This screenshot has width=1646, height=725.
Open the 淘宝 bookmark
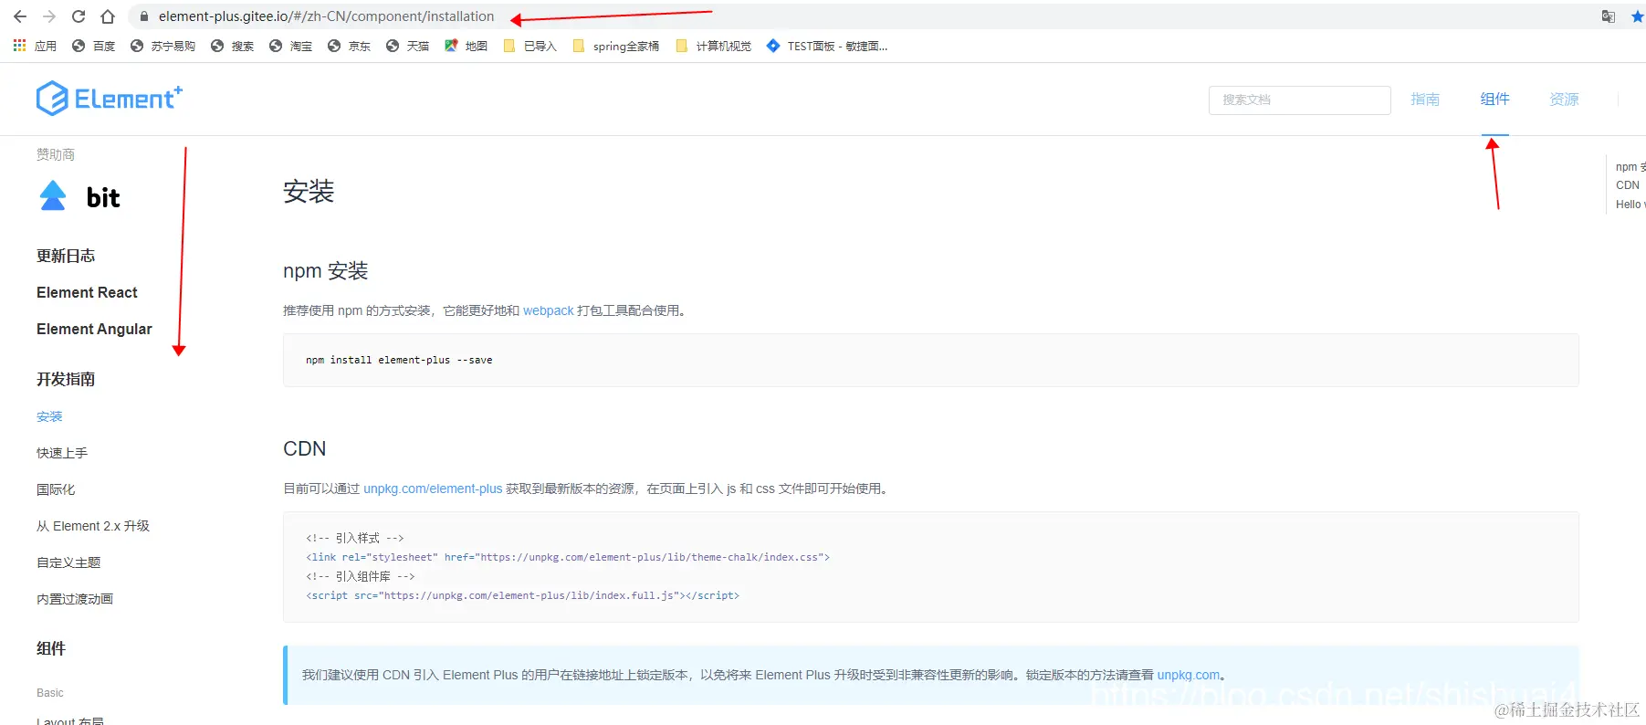pyautogui.click(x=291, y=46)
